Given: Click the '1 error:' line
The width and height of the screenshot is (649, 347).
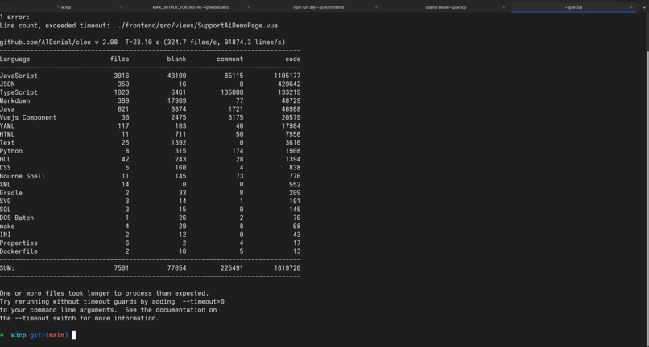Looking at the screenshot, I should 15,18.
